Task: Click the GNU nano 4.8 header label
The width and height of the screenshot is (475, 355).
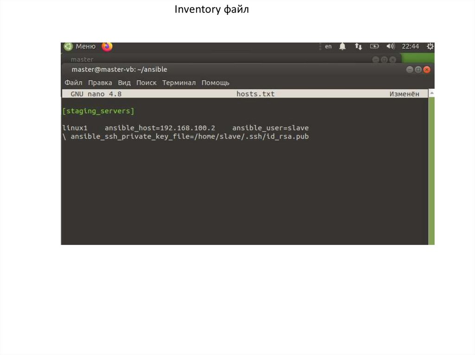Action: [x=96, y=94]
